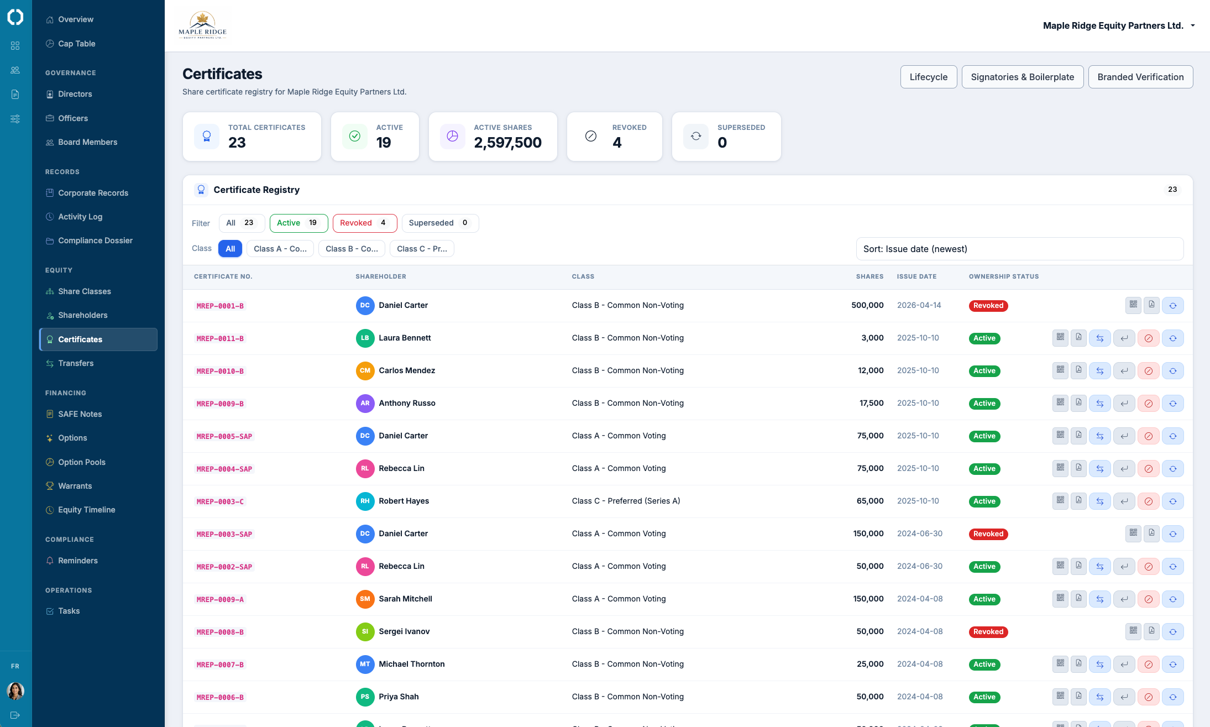Click return arrow on Priya Shah's certificate
Viewport: 1210px width, 727px height.
(1124, 697)
